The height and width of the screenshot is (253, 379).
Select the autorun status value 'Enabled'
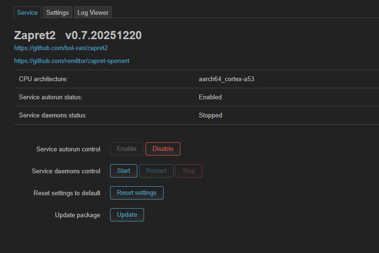(210, 97)
